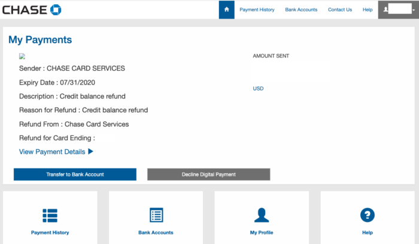Open Bank Accounts in top navigation

coord(301,10)
